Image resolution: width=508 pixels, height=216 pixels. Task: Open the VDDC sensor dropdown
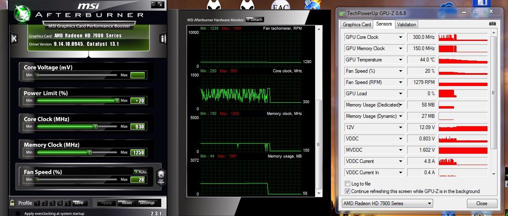click(400, 139)
